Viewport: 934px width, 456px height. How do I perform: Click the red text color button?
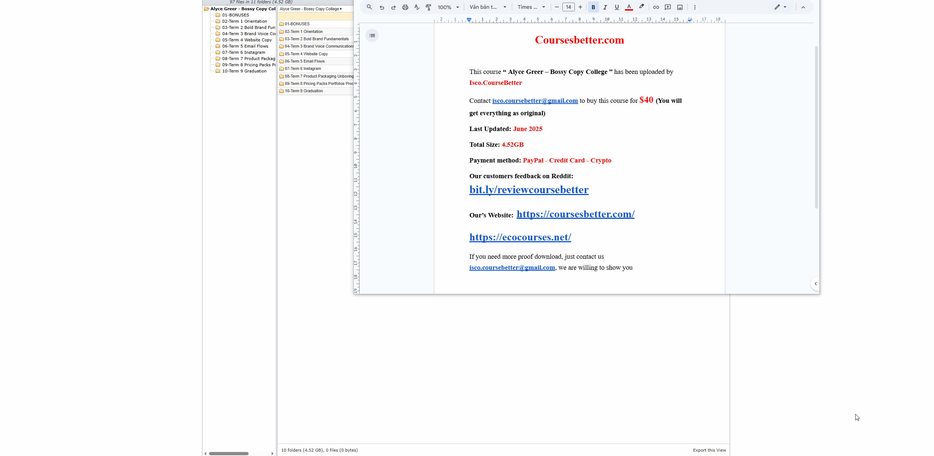coord(629,7)
